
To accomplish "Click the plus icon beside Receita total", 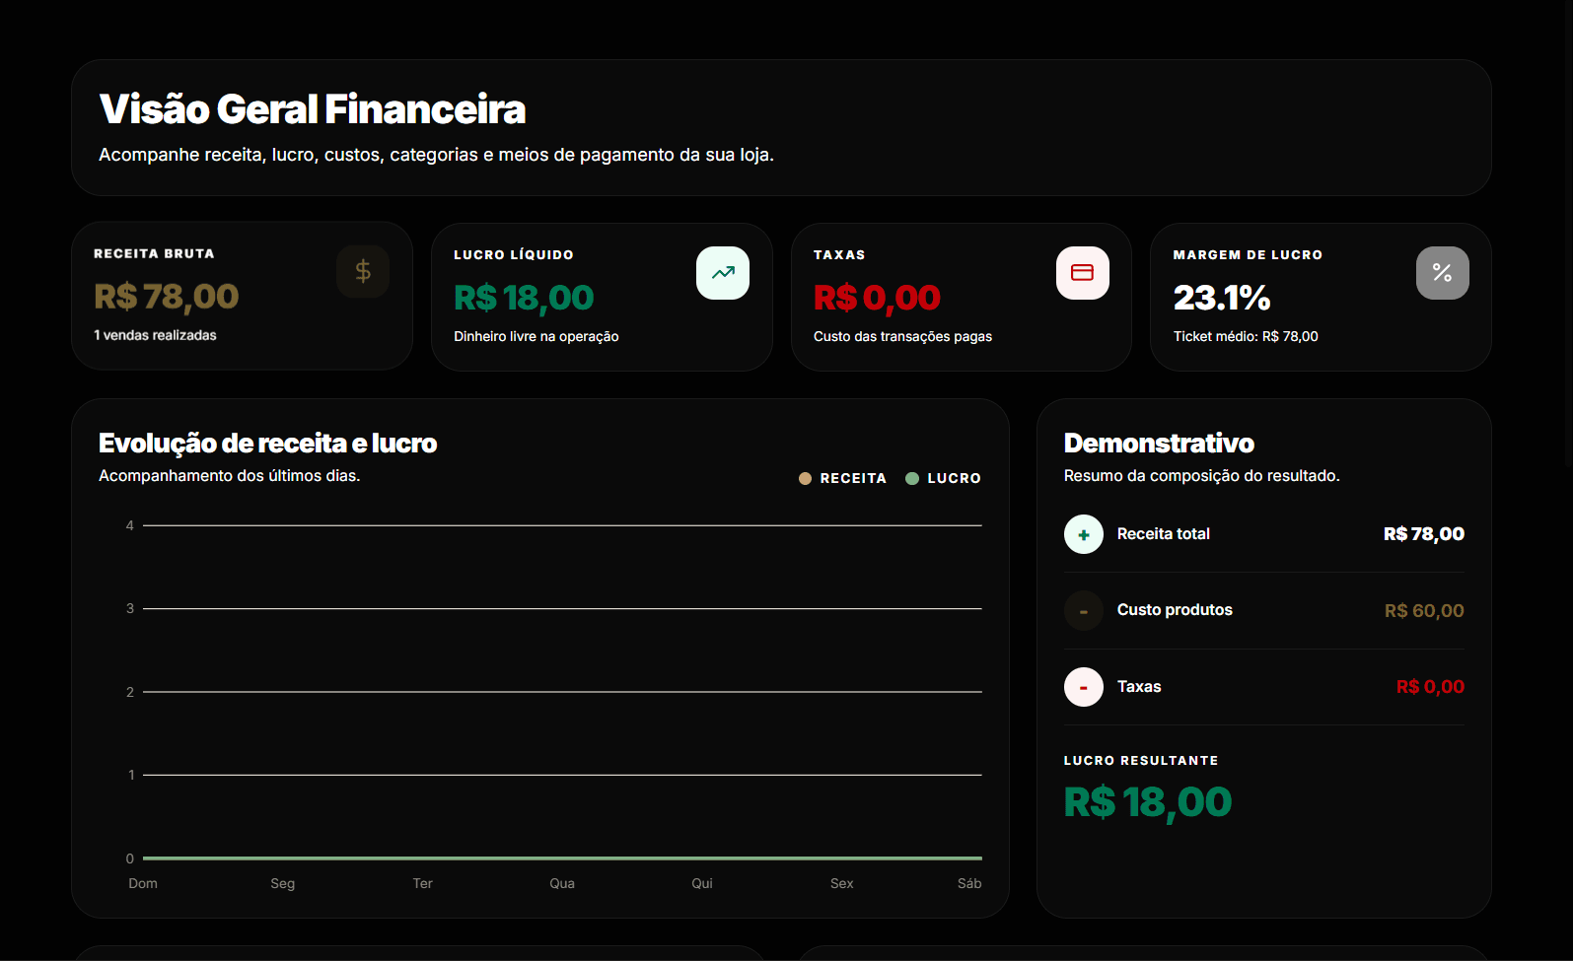I will 1083,534.
